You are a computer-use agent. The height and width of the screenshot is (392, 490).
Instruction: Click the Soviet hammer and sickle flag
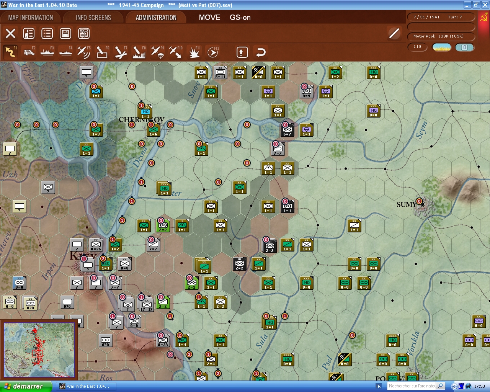(x=484, y=18)
